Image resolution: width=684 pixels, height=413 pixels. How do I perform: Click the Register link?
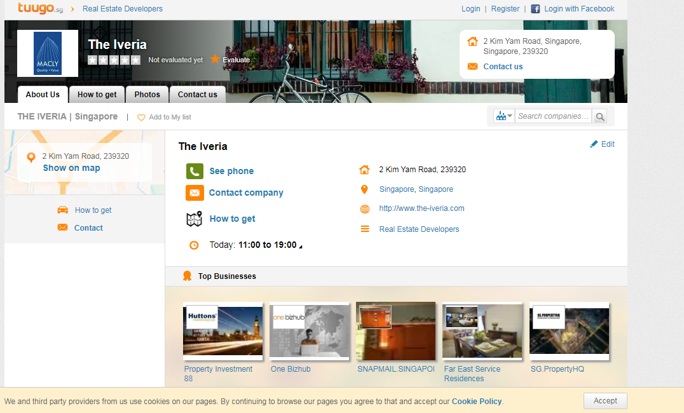point(505,9)
